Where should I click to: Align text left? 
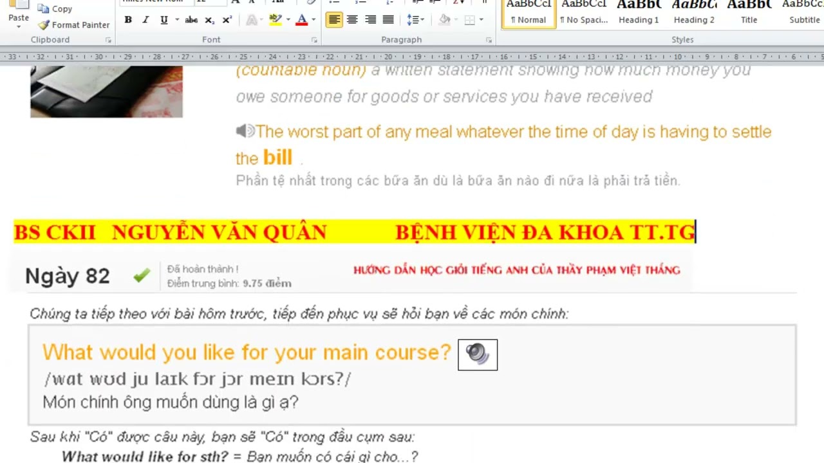point(333,20)
